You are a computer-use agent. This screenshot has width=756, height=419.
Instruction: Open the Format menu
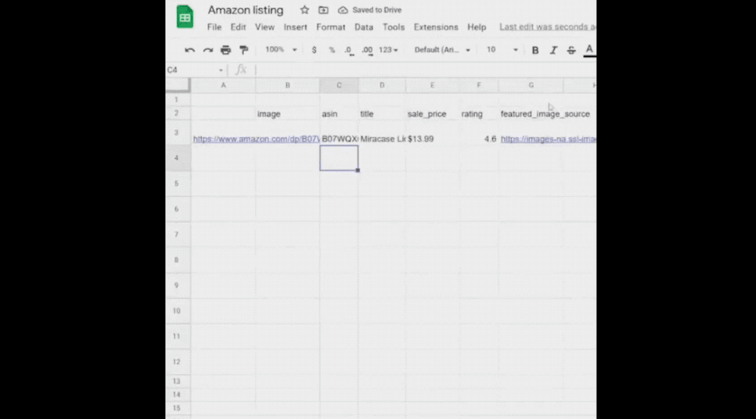click(331, 27)
